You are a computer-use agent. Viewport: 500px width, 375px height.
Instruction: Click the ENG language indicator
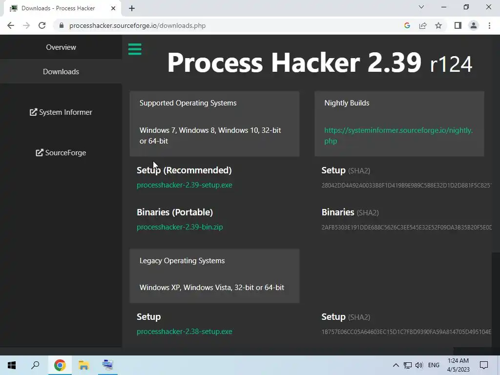click(434, 365)
